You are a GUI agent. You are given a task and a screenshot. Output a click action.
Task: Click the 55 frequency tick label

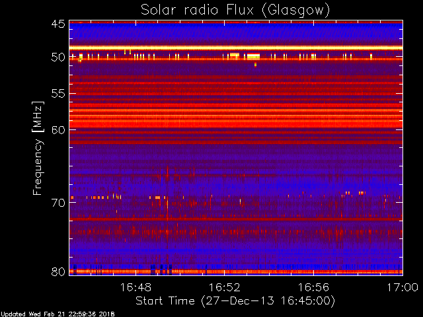[x=58, y=94]
